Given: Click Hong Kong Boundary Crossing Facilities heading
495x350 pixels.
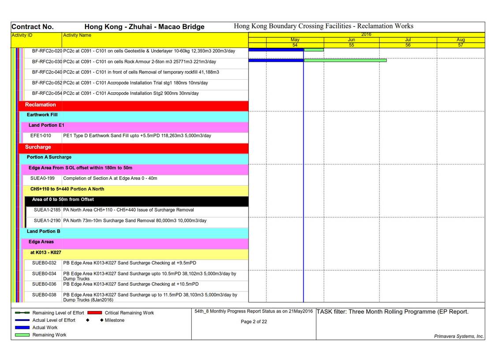Looking at the screenshot, I should (324, 26).
